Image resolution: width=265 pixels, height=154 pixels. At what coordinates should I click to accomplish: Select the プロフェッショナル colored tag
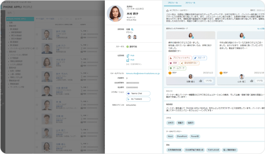click(179, 58)
